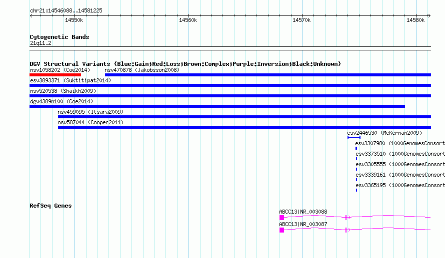Click the 14560k ruler position marker
The image size is (445, 258).
point(188,20)
